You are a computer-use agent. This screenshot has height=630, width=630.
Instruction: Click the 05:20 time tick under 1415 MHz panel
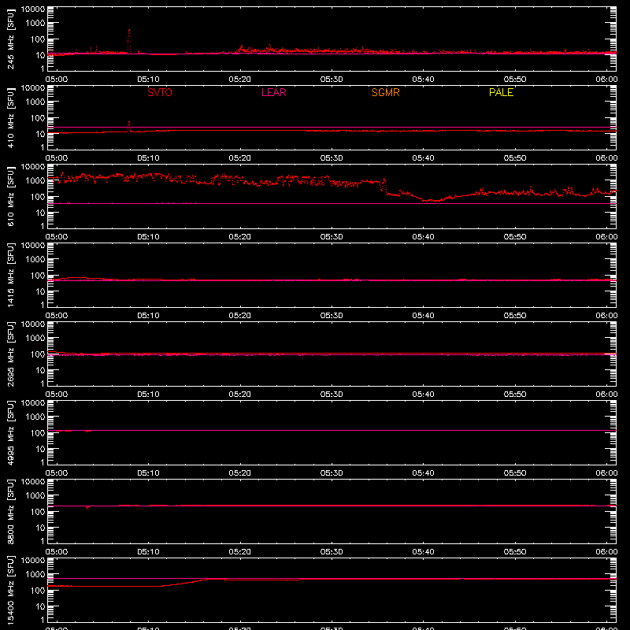coord(240,316)
